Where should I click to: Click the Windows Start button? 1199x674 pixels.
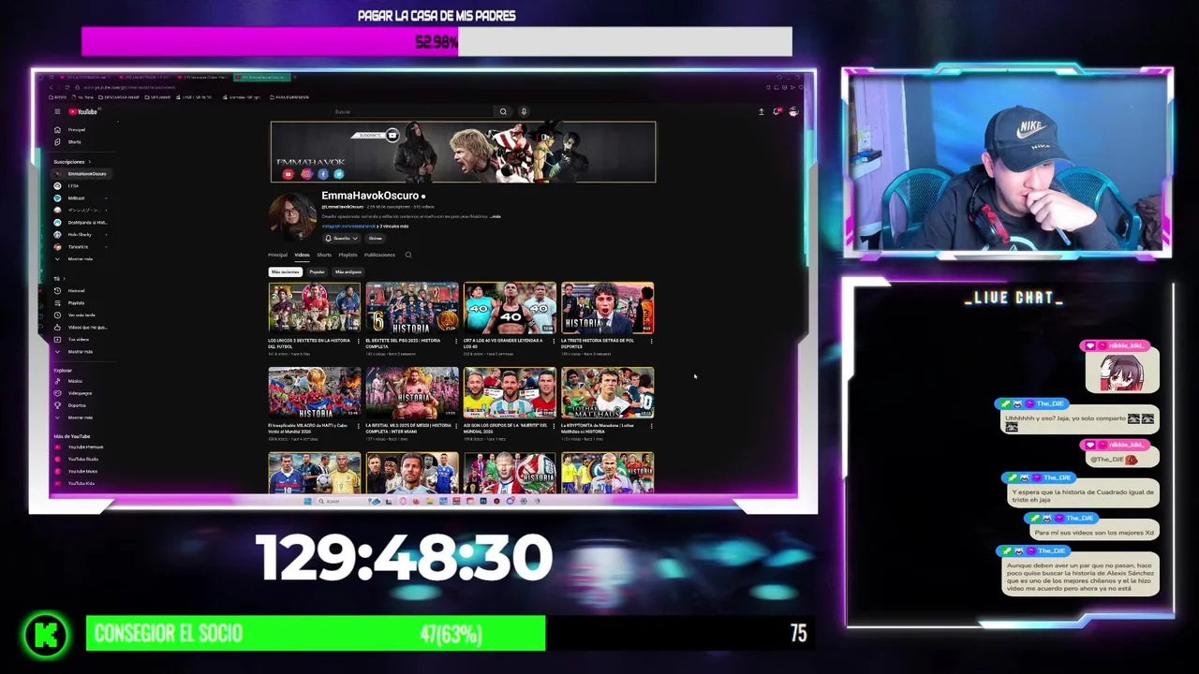click(307, 501)
